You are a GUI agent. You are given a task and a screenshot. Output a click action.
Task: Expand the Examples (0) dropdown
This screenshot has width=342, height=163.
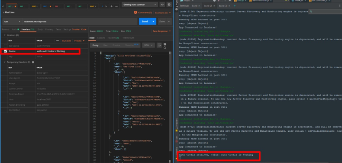[163, 13]
